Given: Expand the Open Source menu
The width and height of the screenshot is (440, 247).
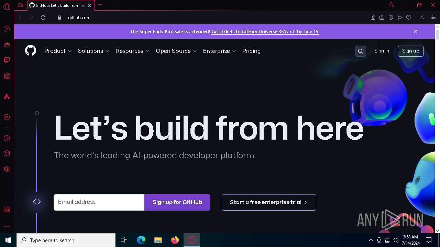Looking at the screenshot, I should pos(176,51).
